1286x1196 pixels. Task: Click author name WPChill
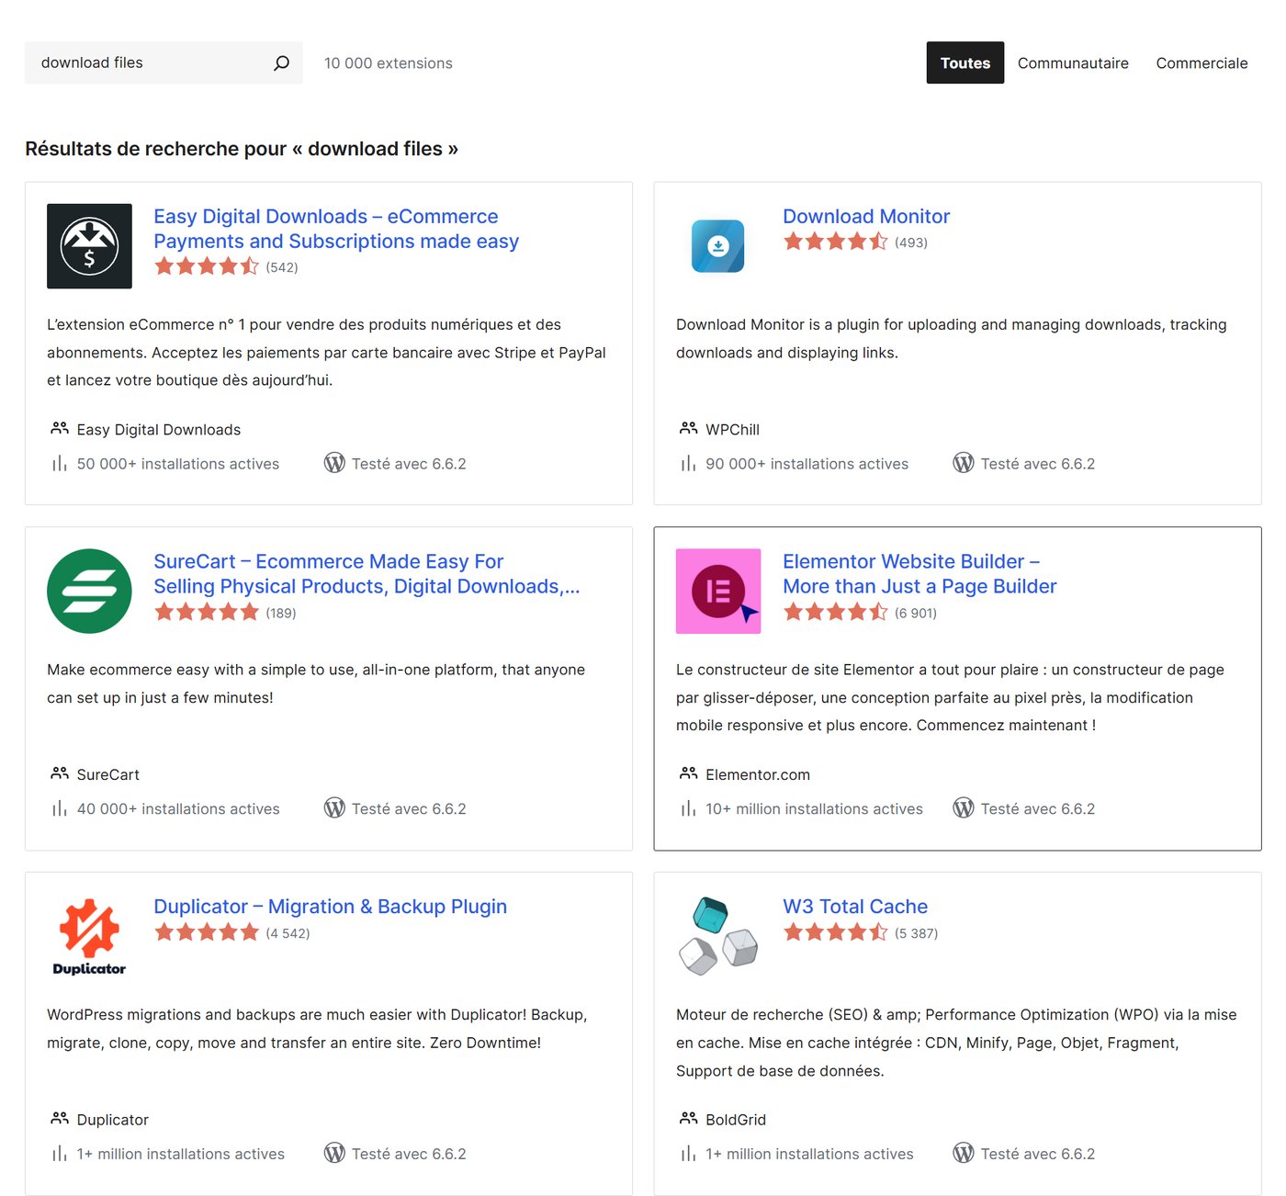tap(732, 429)
